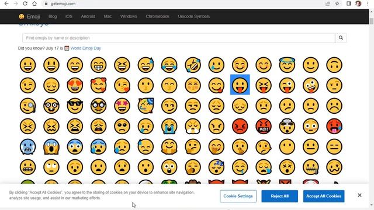This screenshot has width=374, height=210.
Task: Open the Windows nav item
Action: [x=129, y=16]
